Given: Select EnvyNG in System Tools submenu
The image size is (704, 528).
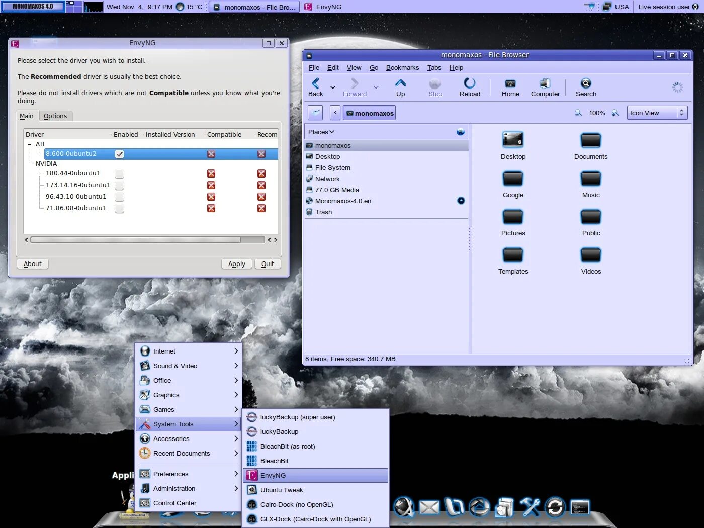Looking at the screenshot, I should (x=316, y=475).
